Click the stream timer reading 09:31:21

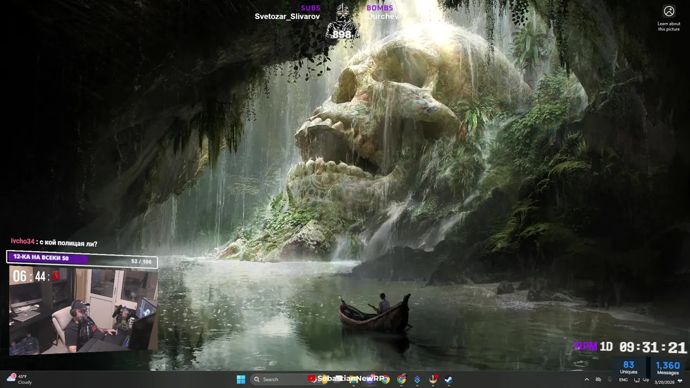pyautogui.click(x=653, y=348)
